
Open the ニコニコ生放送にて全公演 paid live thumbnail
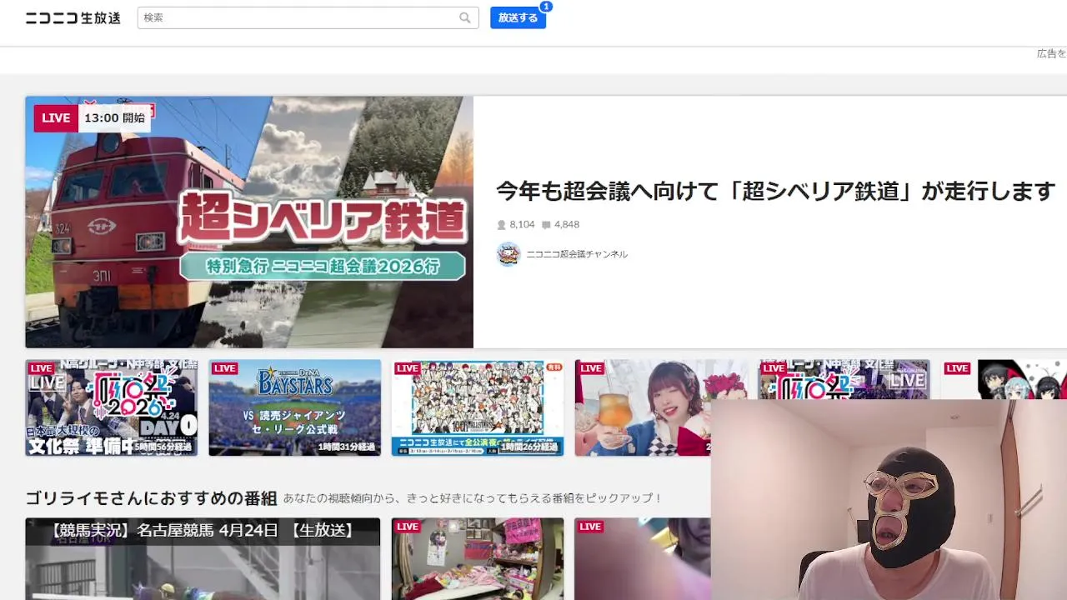tap(478, 407)
